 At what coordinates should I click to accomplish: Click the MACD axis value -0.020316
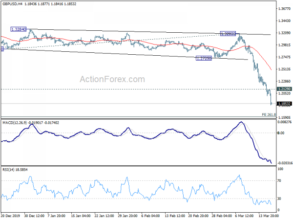click(285, 163)
